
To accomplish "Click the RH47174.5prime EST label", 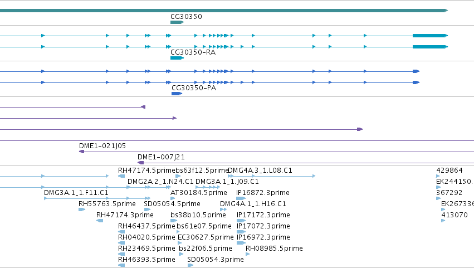I will tap(146, 170).
